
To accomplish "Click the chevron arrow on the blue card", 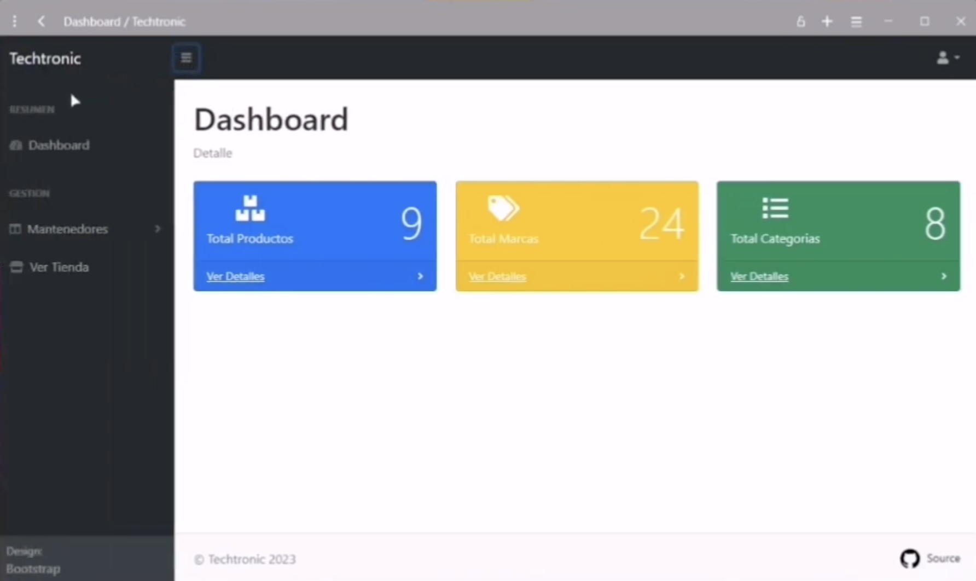I will coord(420,277).
